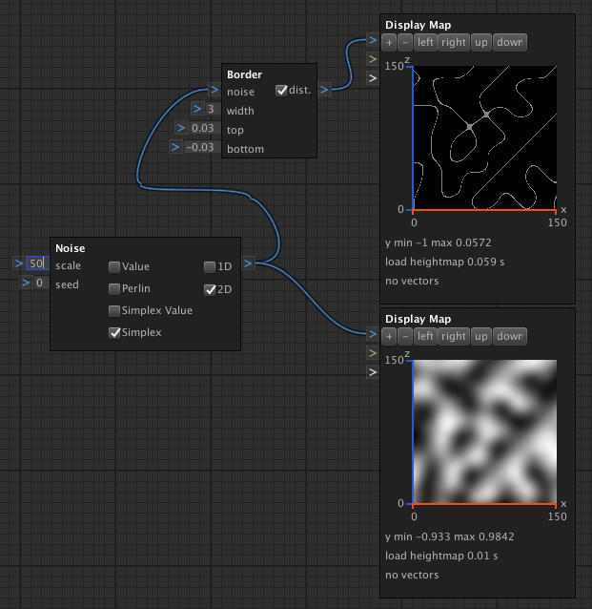Click bottom Display Map green input port
Viewport: 592px width, 609px height.
click(x=373, y=353)
